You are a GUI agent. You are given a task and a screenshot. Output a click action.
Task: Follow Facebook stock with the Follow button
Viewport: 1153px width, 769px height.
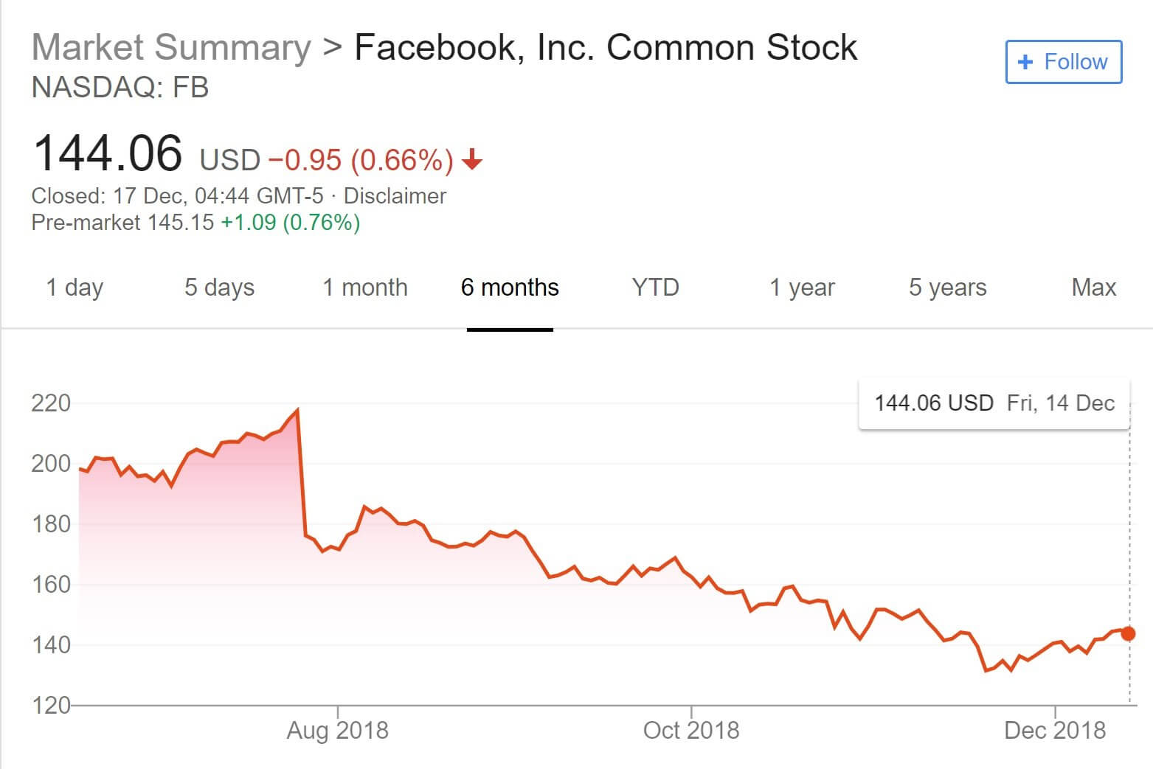pyautogui.click(x=1063, y=62)
